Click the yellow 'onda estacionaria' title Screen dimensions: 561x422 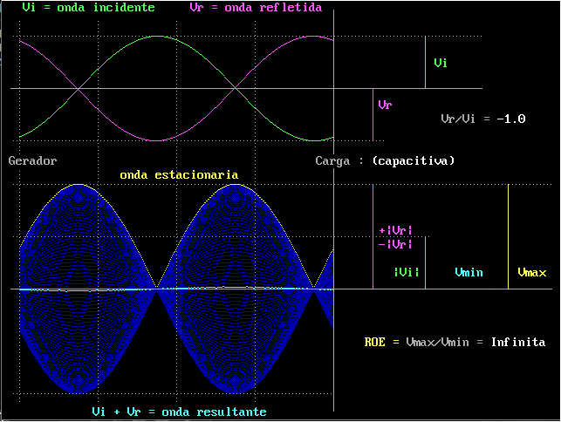[x=179, y=175]
